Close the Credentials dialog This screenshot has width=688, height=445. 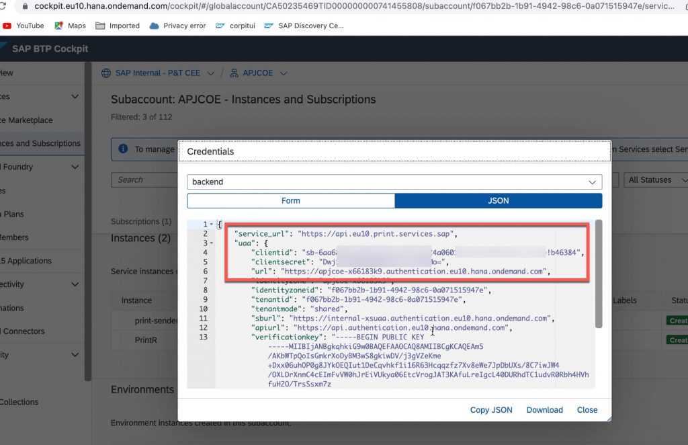587,410
